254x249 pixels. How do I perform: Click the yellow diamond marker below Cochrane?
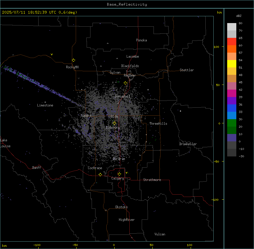click(100, 174)
